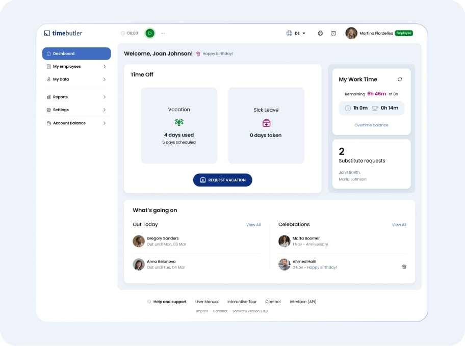Click the three-dots more options icon

coord(163,33)
